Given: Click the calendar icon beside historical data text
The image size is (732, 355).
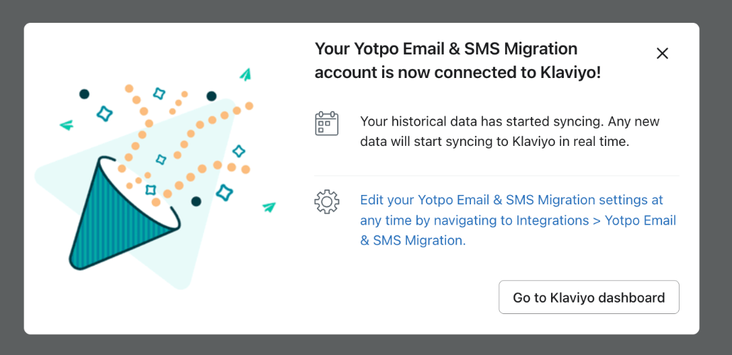Looking at the screenshot, I should pos(326,124).
